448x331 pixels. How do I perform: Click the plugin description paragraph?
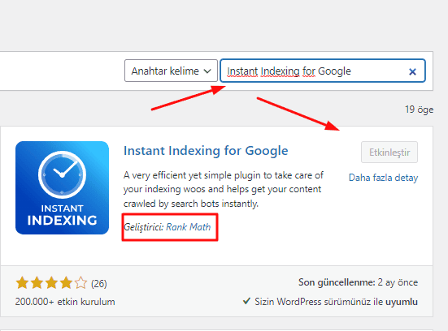223,189
